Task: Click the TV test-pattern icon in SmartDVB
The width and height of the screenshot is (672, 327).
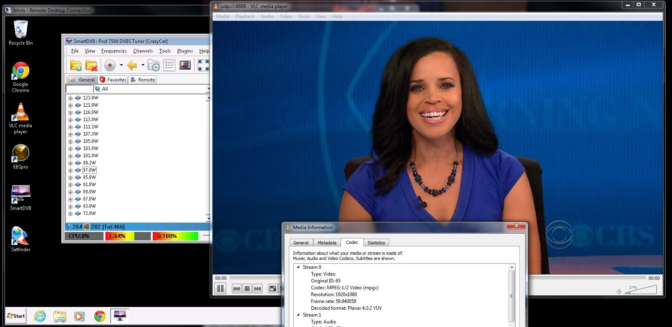Action: click(x=185, y=65)
